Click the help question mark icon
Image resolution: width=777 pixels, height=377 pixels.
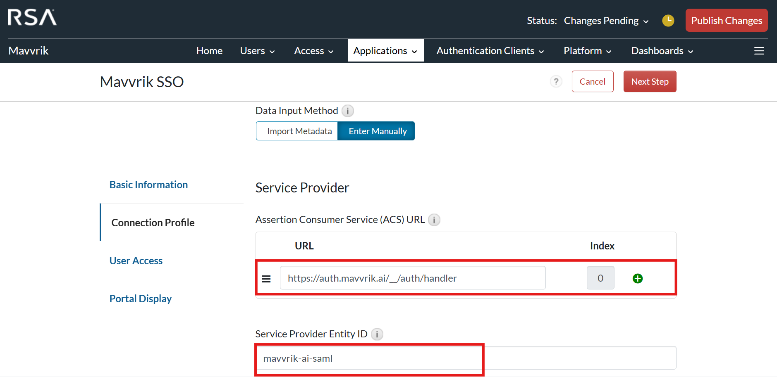tap(556, 81)
